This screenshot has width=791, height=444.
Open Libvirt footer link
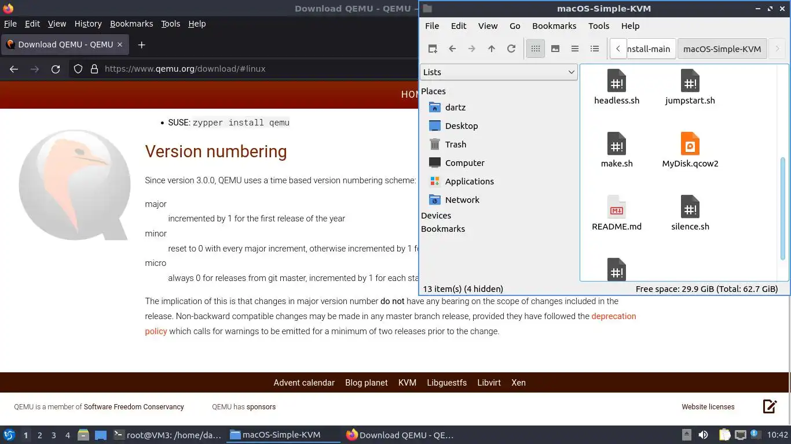click(489, 383)
